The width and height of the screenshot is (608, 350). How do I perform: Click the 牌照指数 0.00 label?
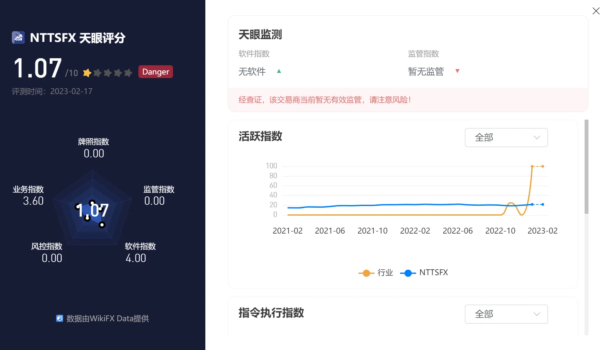coord(94,148)
